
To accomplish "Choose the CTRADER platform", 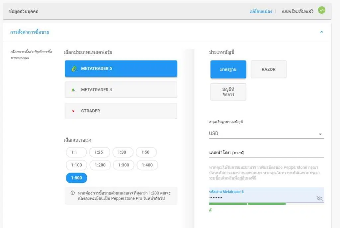I will [121, 111].
